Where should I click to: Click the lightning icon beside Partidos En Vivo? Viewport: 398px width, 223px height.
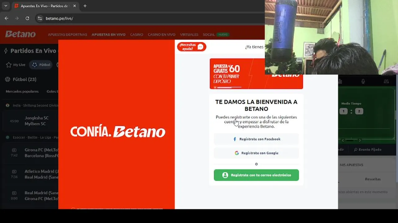pos(6,51)
